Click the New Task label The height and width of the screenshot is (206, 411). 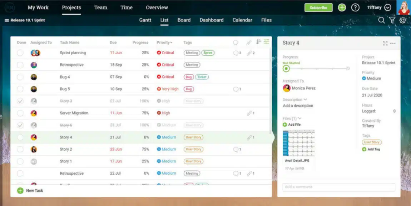[35, 191]
